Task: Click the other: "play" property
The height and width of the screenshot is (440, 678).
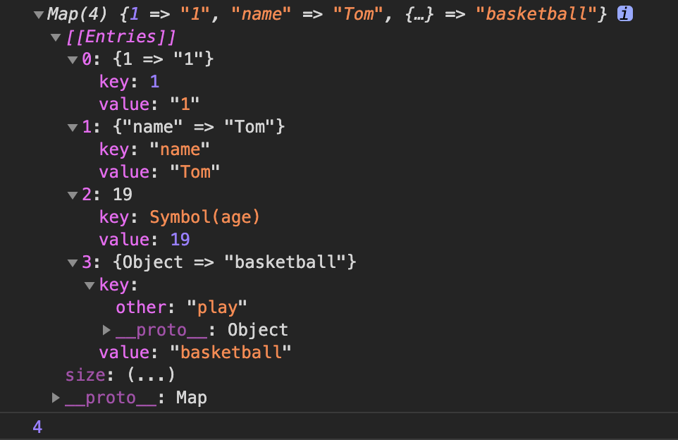Action: 181,307
